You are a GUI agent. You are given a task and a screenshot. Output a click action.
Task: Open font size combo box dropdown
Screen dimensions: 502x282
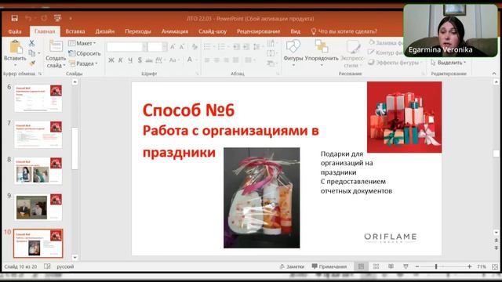164,47
